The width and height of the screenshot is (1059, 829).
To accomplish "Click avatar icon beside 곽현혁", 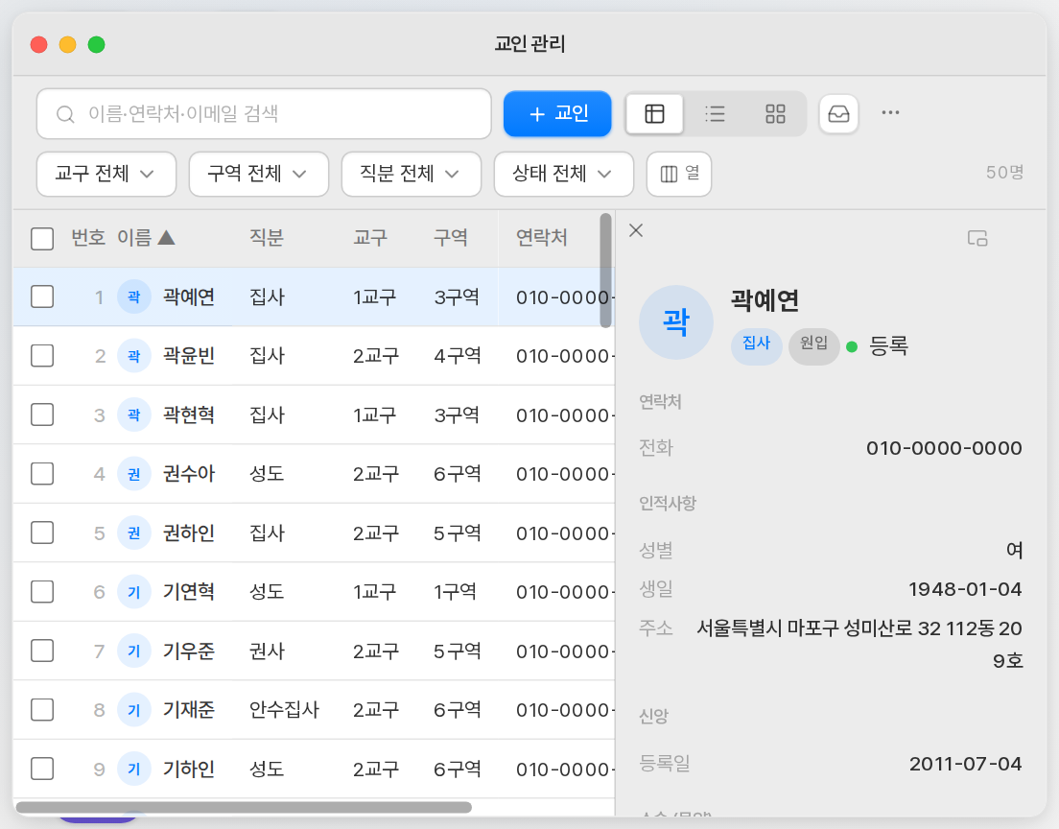I will 133,414.
